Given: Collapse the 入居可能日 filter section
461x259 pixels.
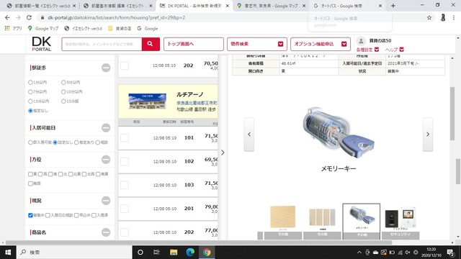Looking at the screenshot, I should coord(106,128).
